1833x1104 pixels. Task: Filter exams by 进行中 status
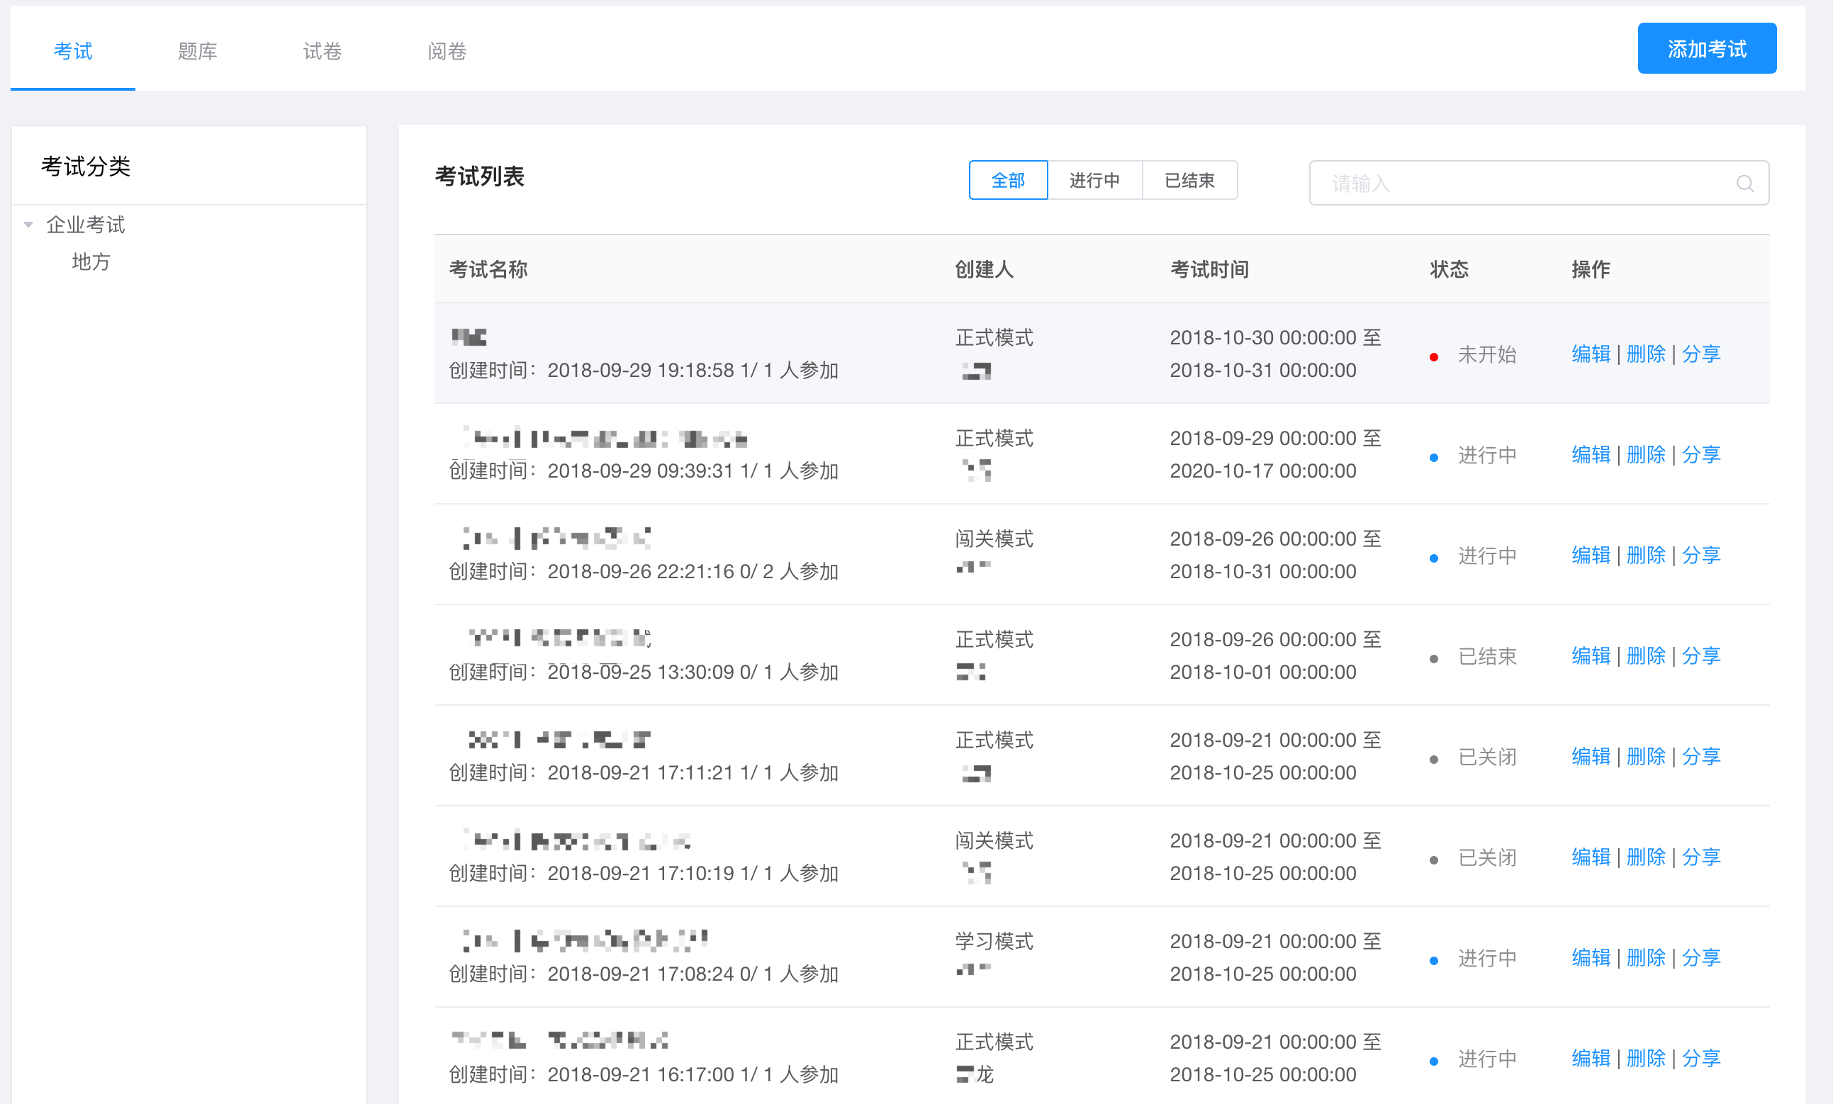coord(1094,180)
